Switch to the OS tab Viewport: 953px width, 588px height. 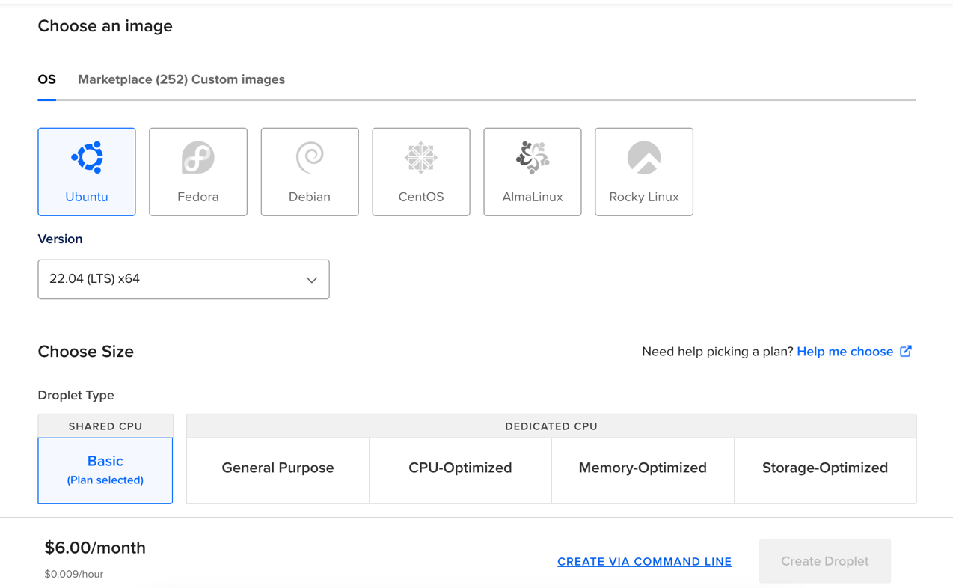tap(47, 79)
